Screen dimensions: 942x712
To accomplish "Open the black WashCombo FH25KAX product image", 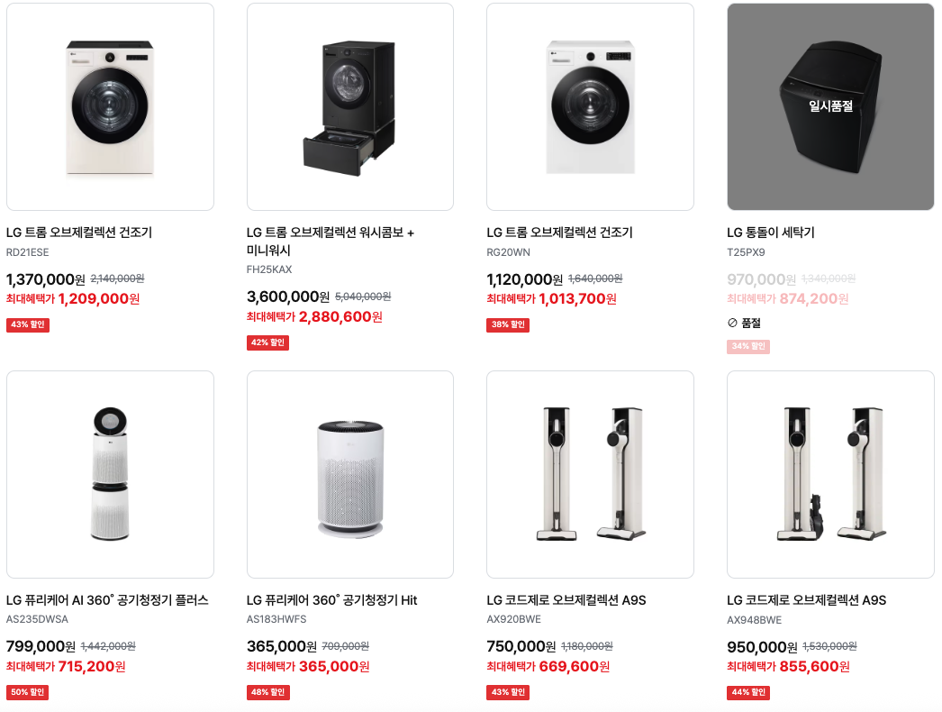I will (350, 107).
